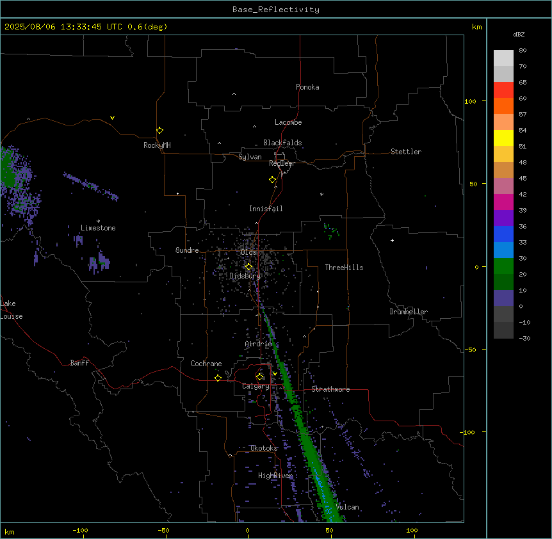This screenshot has width=552, height=539.
Task: Select the bright green 20-30 dBZ swatch
Action: 503,266
